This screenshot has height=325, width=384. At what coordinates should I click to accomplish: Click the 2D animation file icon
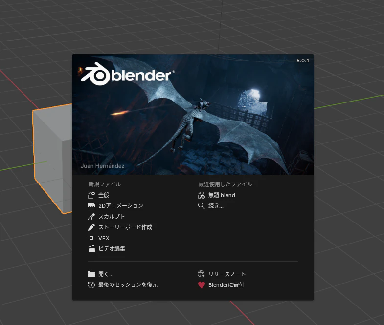point(91,206)
